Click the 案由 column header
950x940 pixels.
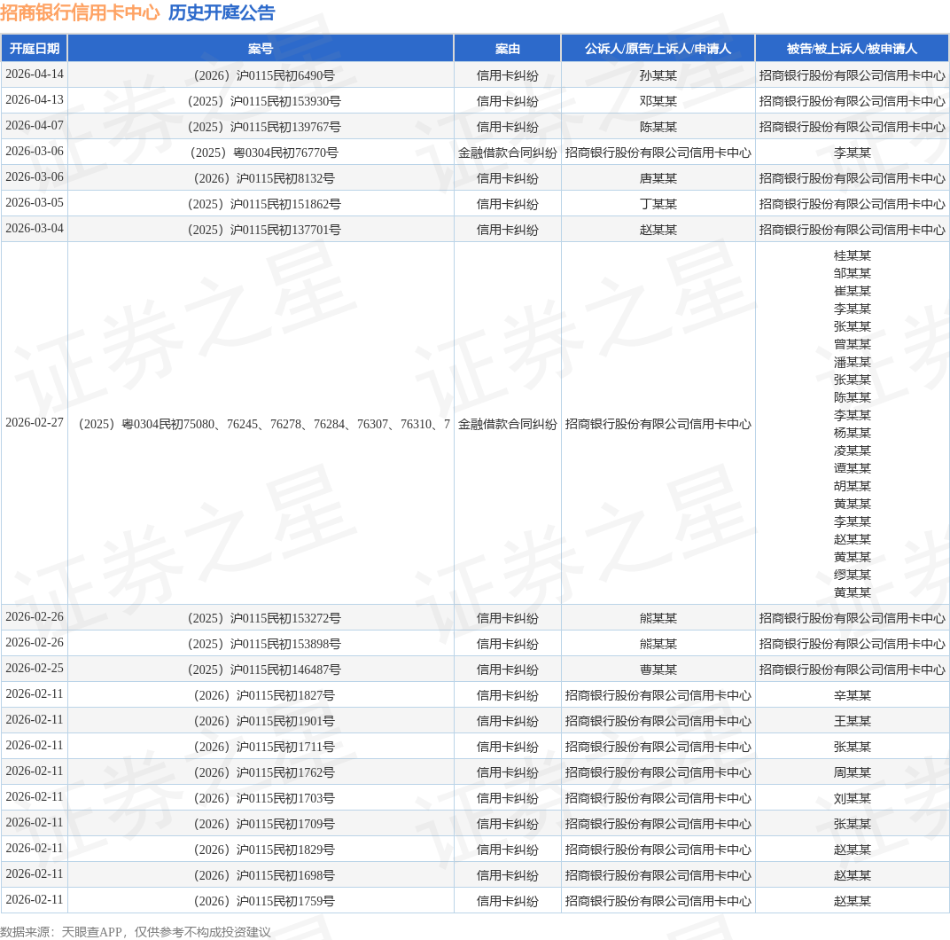(x=507, y=49)
